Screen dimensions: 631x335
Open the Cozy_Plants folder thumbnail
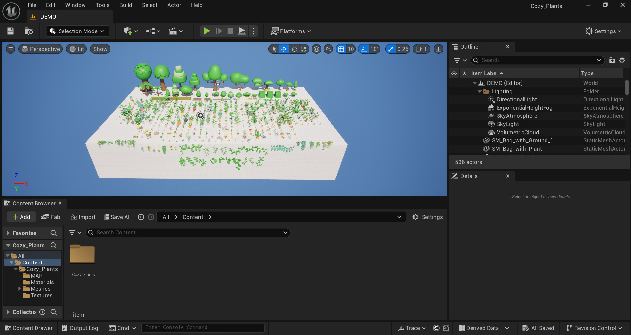point(82,254)
